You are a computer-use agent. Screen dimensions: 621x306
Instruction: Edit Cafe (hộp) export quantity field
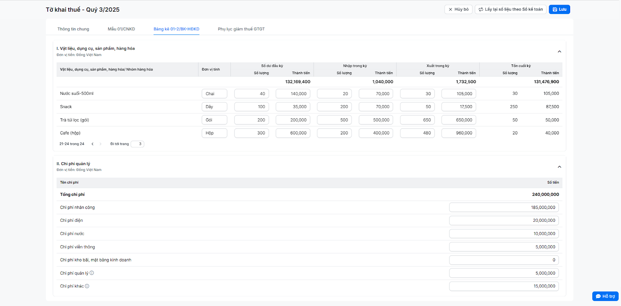click(x=417, y=133)
